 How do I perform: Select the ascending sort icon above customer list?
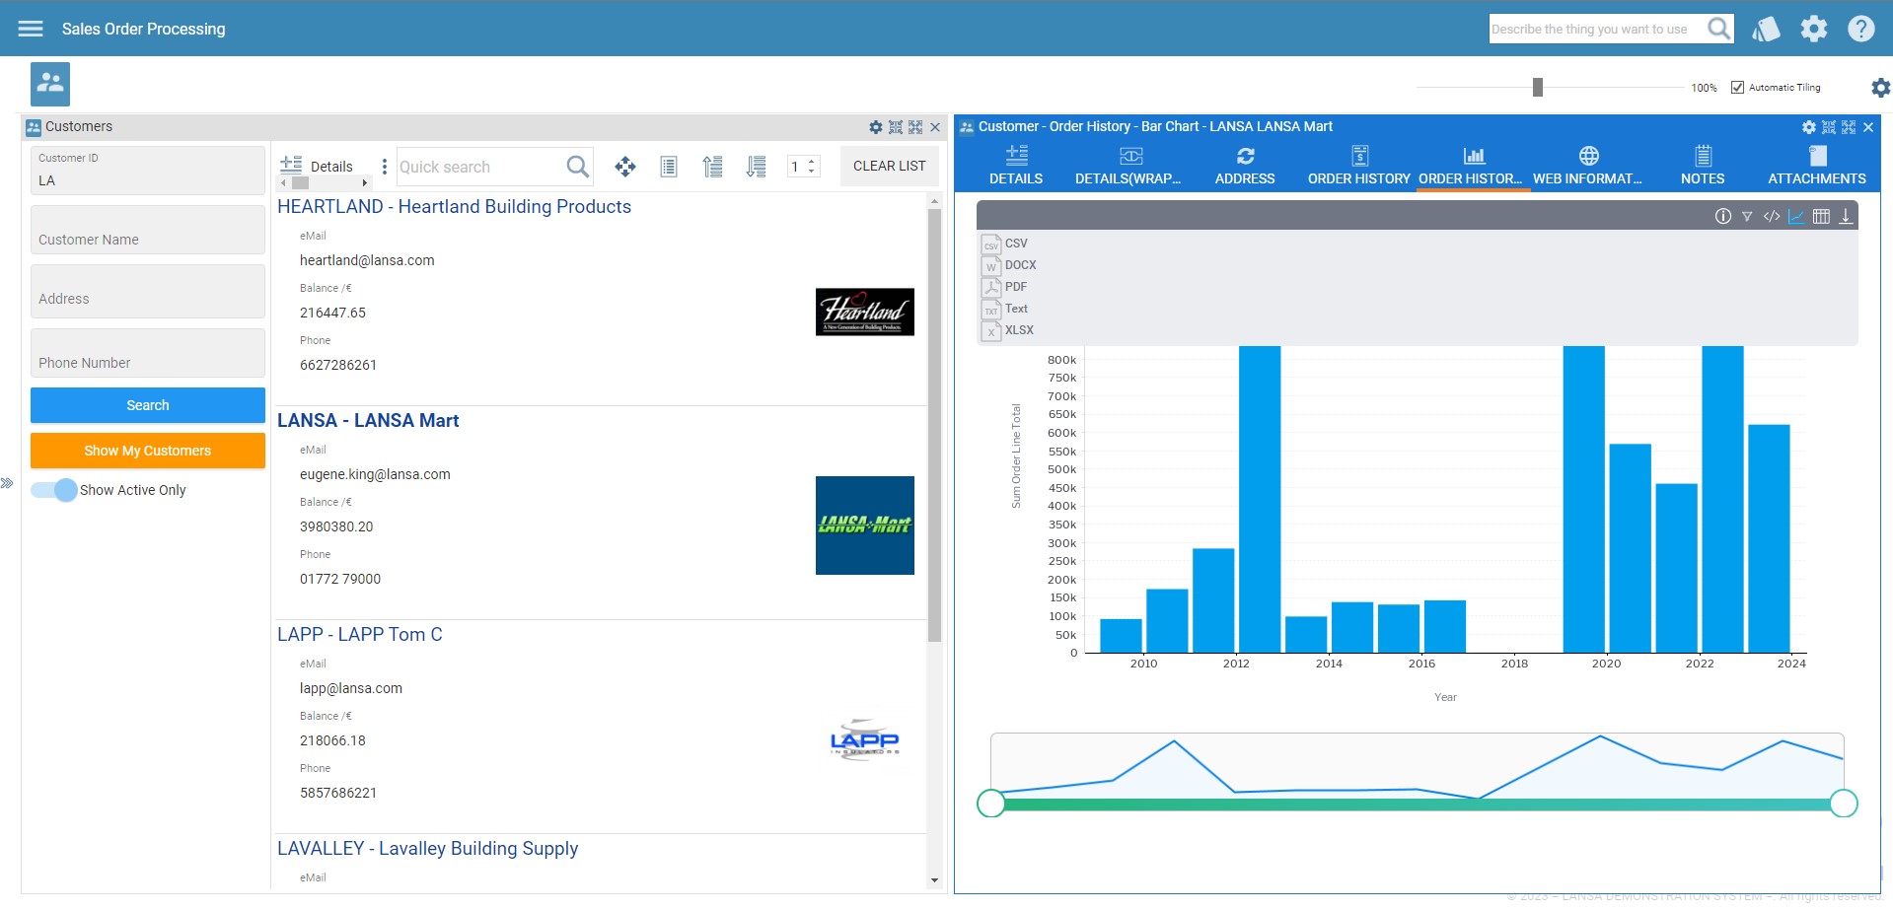[x=712, y=166]
